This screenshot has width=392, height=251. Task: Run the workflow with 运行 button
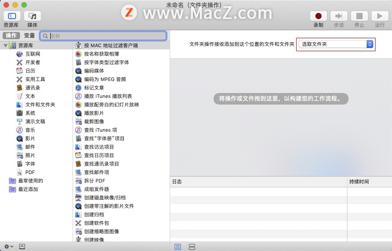point(380,16)
